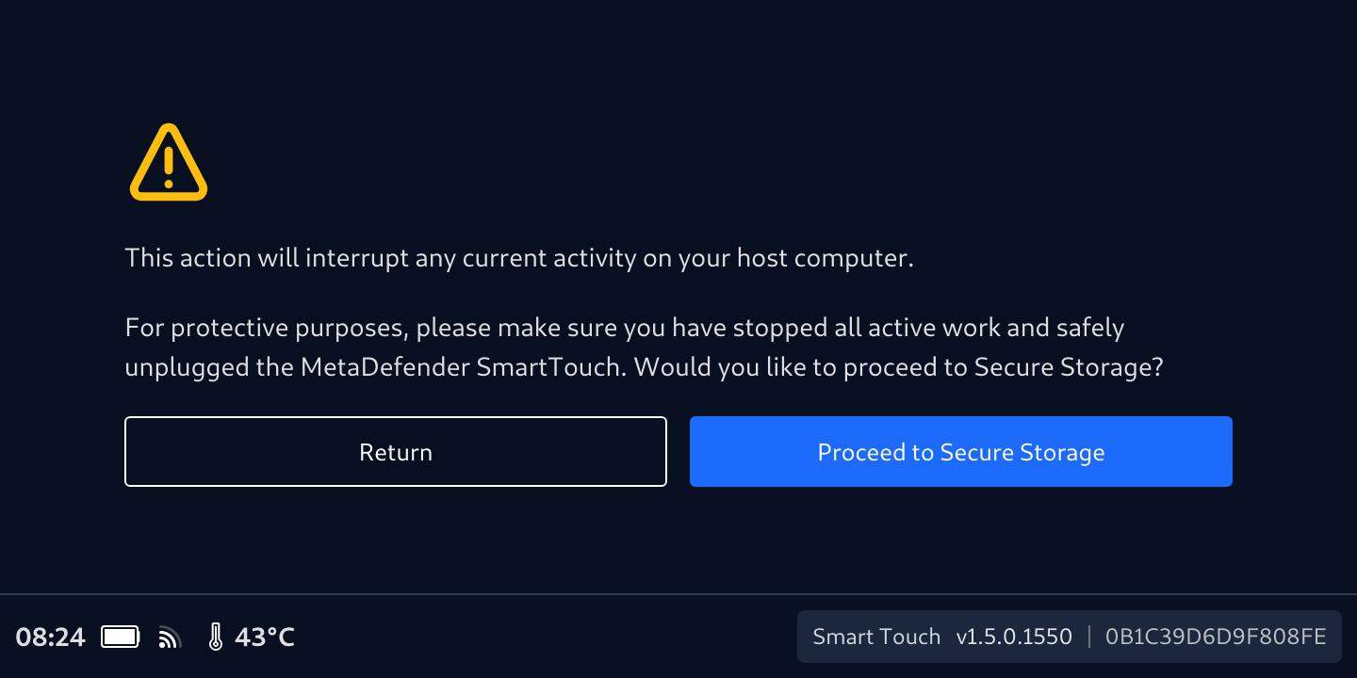Click the "MetaDefender SmartTouch" words in message
Screen dimensions: 1357x678
click(x=463, y=367)
